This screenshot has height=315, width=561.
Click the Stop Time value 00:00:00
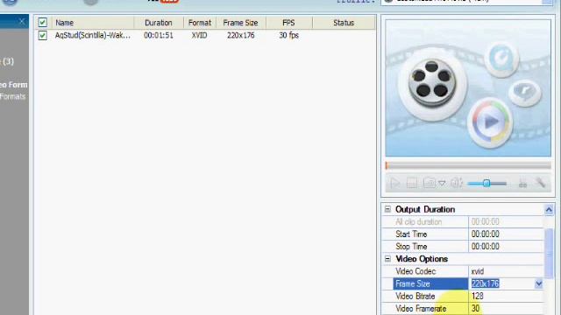pyautogui.click(x=485, y=247)
